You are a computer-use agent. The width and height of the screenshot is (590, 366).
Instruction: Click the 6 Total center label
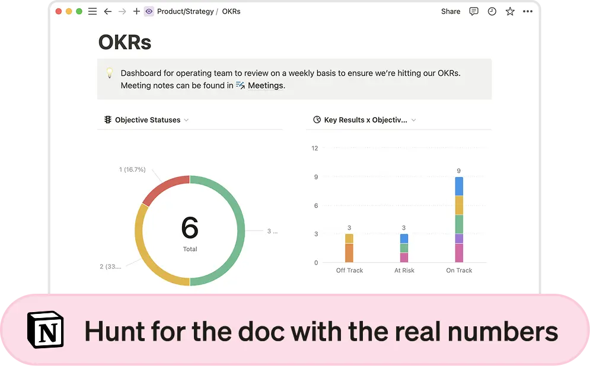pos(190,233)
